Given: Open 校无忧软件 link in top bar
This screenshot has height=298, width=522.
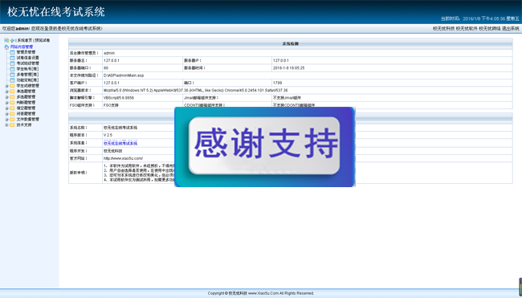Looking at the screenshot, I should click(467, 29).
